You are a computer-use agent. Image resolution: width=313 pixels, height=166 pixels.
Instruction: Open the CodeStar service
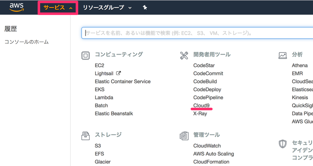coord(204,65)
